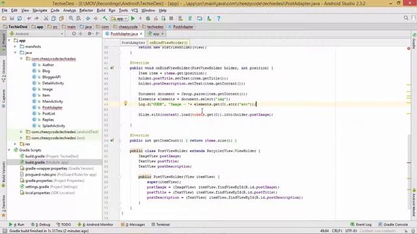
Task: Open the Messages tool window
Action: [133, 224]
